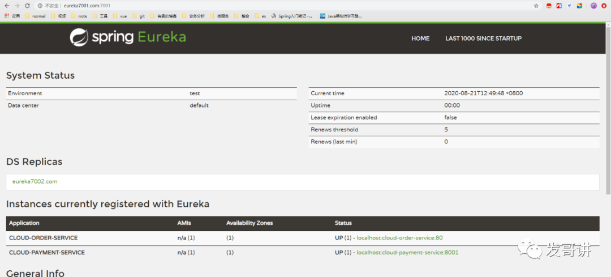The image size is (611, 277).
Task: Select the CLOUD-PAYMENT-SERVICE application cell
Action: (47, 253)
